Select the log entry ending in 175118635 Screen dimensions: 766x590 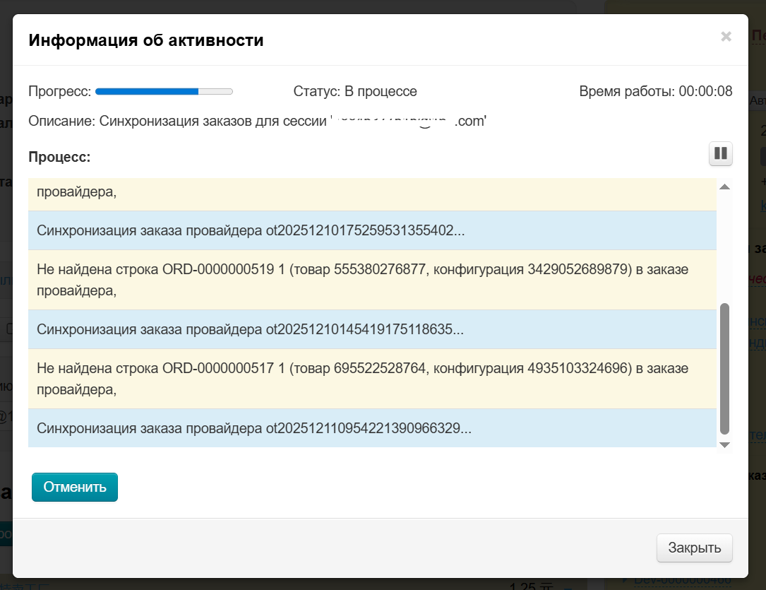click(372, 329)
